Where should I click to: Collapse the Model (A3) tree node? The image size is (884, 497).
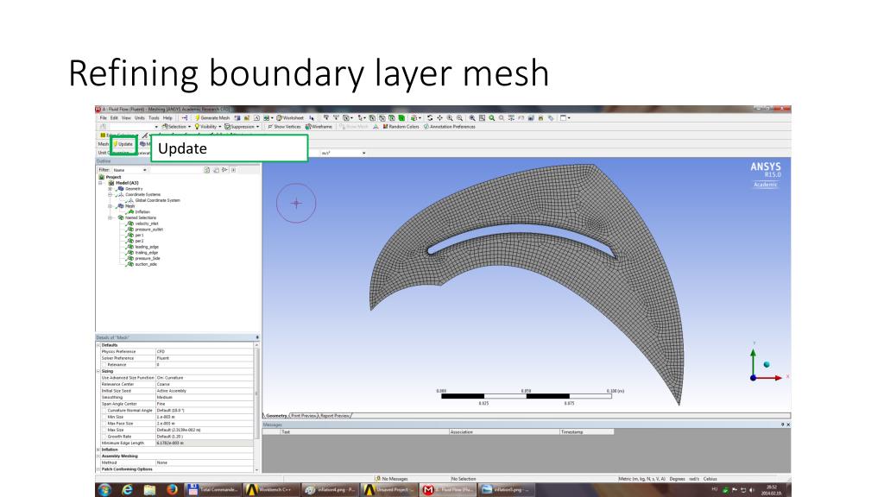[x=102, y=183]
